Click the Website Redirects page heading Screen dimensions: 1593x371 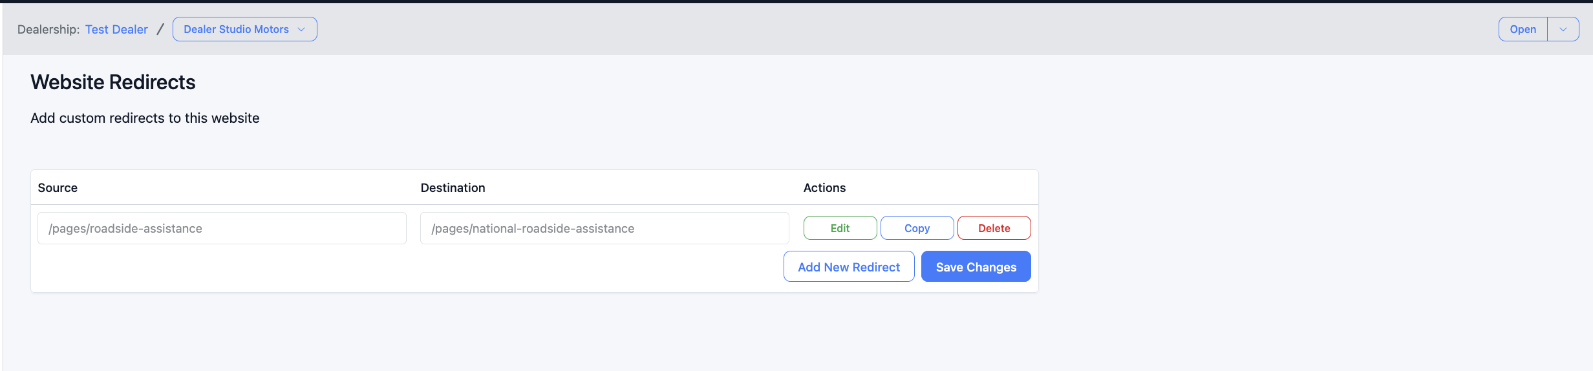[x=113, y=82]
